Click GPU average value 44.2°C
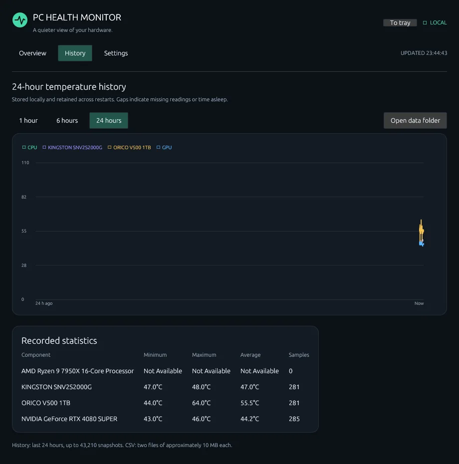The image size is (459, 464). pos(250,419)
